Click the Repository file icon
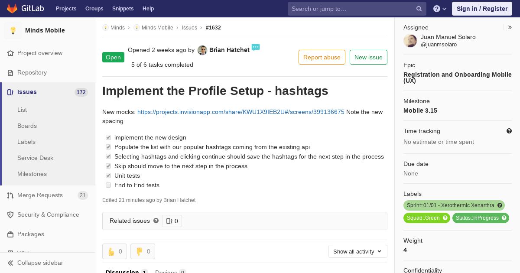Image resolution: width=520 pixels, height=273 pixels. 10,72
